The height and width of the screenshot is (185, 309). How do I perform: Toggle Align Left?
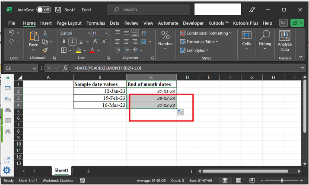click(118, 41)
